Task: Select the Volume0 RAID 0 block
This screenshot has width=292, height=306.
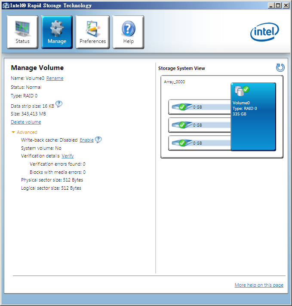Action: pos(253,117)
